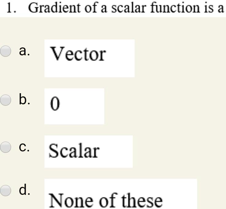
Task: Click the "b." option letter label
Action: click(24, 100)
